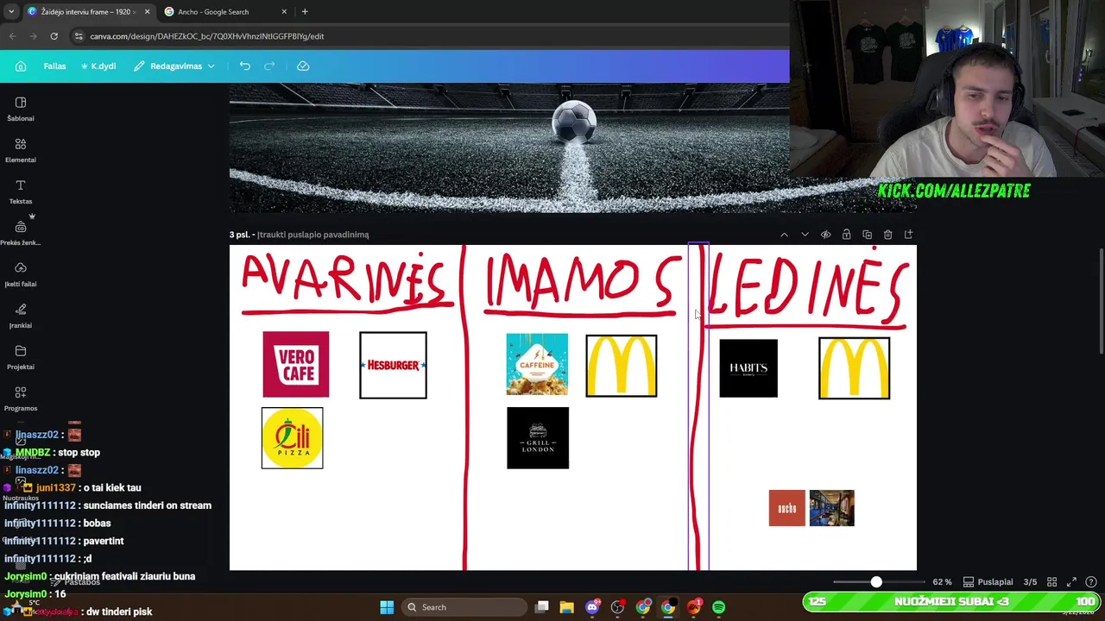Click the 3/5 page counter
Viewport: 1105px width, 621px height.
pyautogui.click(x=1030, y=582)
